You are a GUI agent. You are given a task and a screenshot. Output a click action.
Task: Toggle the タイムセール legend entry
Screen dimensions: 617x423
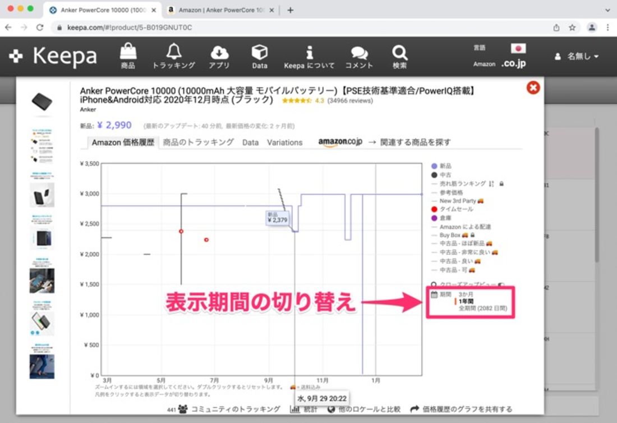click(452, 209)
